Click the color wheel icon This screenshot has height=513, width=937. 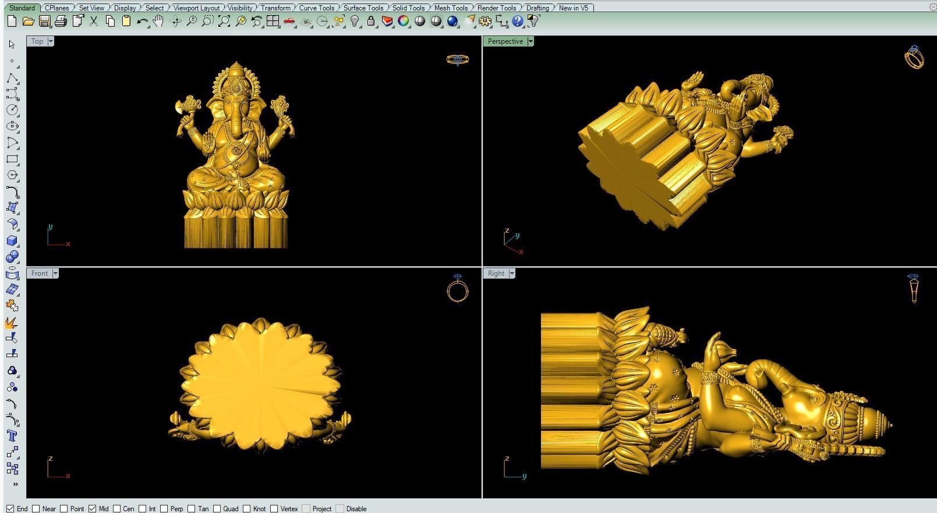[x=404, y=21]
